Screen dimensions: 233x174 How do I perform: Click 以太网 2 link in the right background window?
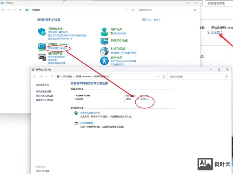pos(217,32)
